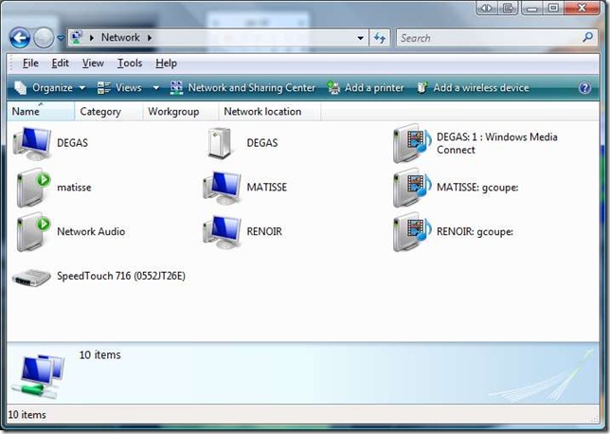
Task: Click the Back navigation arrow
Action: pos(20,38)
